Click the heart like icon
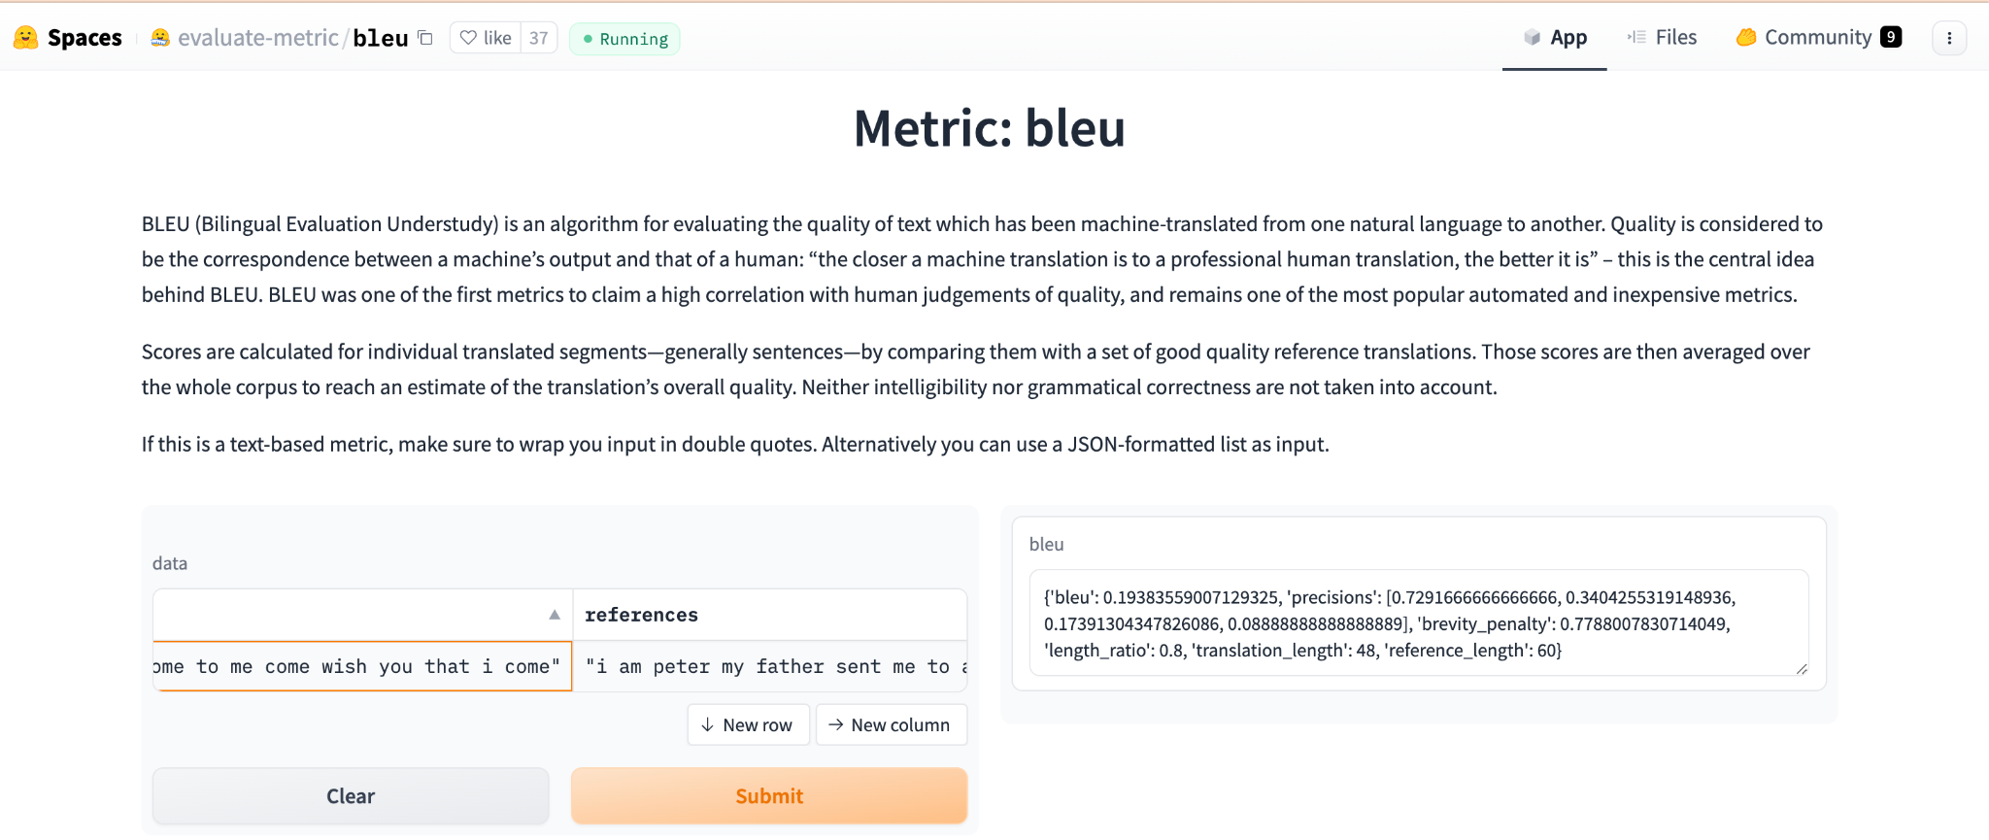Screen dimensions: 1989x840 point(468,38)
